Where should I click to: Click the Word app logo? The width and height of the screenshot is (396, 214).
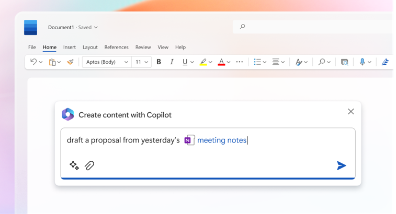30,28
